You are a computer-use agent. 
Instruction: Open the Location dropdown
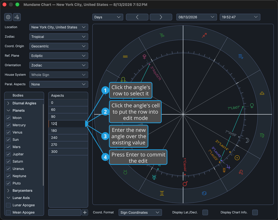point(59,27)
